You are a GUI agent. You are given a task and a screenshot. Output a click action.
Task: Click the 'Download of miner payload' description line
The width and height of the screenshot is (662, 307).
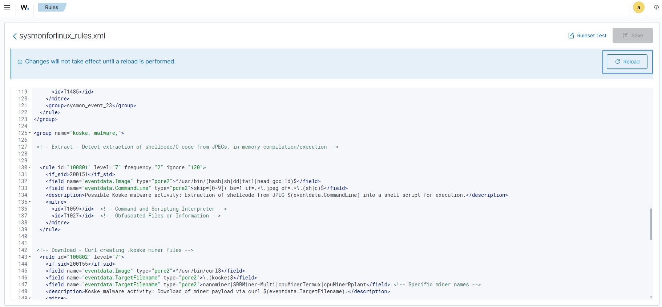(x=218, y=291)
